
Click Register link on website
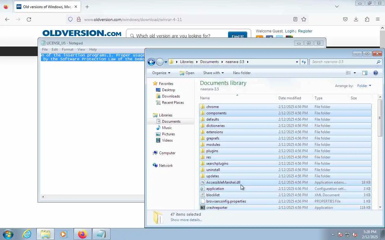305,31
